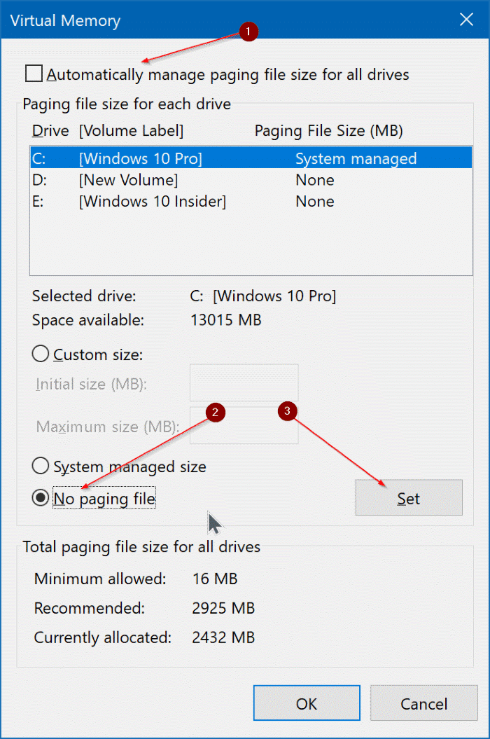Click the Set button
This screenshot has width=490, height=739.
pyautogui.click(x=409, y=498)
